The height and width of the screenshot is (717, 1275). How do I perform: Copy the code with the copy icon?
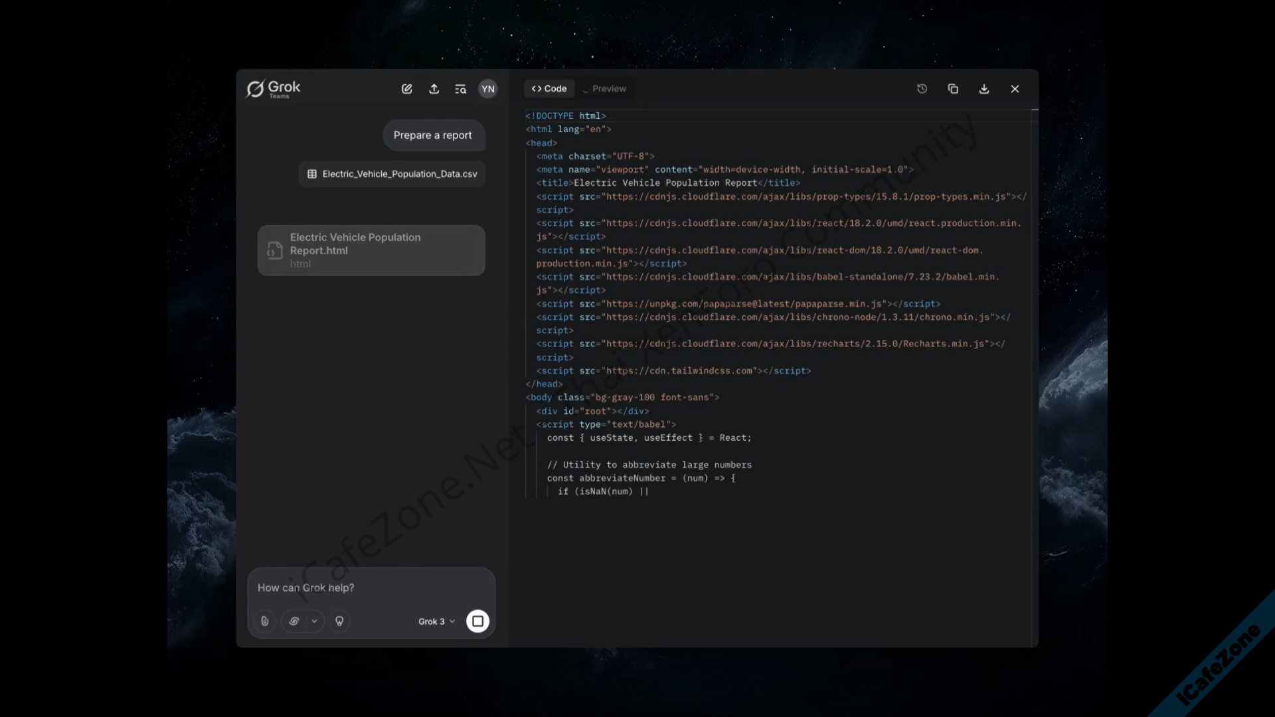tap(953, 89)
